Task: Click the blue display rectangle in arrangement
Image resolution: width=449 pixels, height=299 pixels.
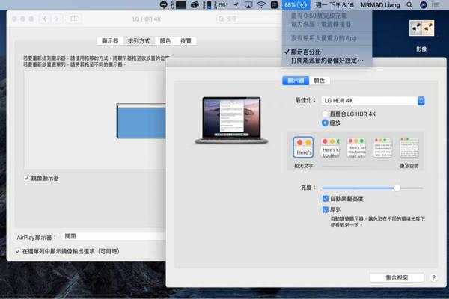Action: point(141,121)
